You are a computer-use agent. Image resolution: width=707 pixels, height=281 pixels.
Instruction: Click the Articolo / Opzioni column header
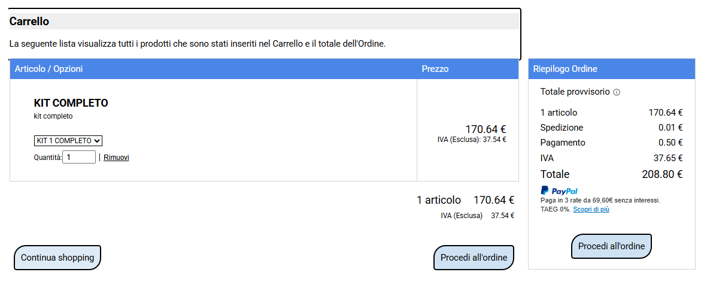[x=48, y=69]
